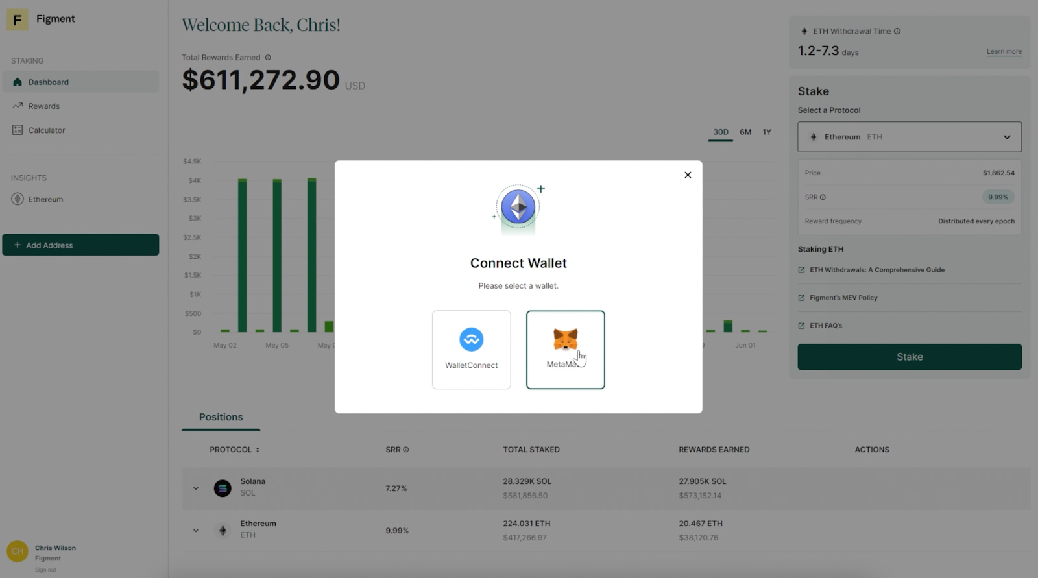Viewport: 1038px width, 578px height.
Task: Open the Rewards page in sidebar
Action: (x=43, y=106)
